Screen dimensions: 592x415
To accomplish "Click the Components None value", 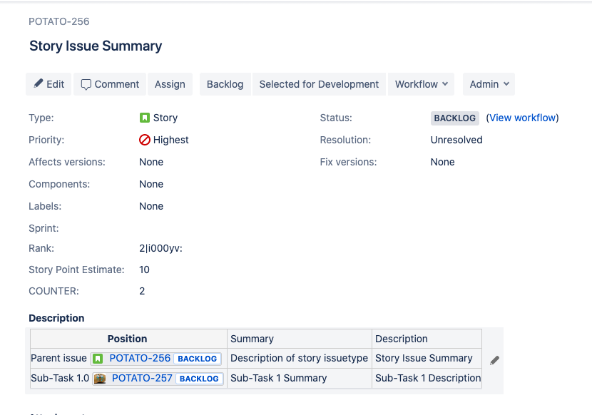I will [x=151, y=184].
